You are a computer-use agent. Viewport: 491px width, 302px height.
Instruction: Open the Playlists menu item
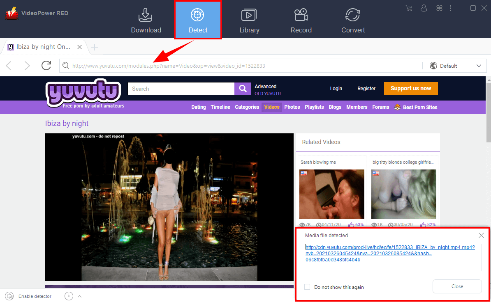pos(315,107)
